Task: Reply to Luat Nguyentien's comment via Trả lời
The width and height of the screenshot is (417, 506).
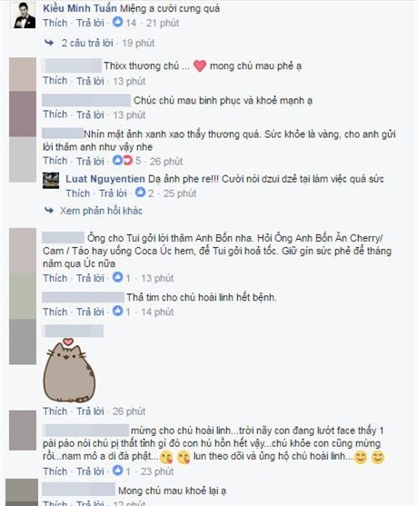Action: 113,193
